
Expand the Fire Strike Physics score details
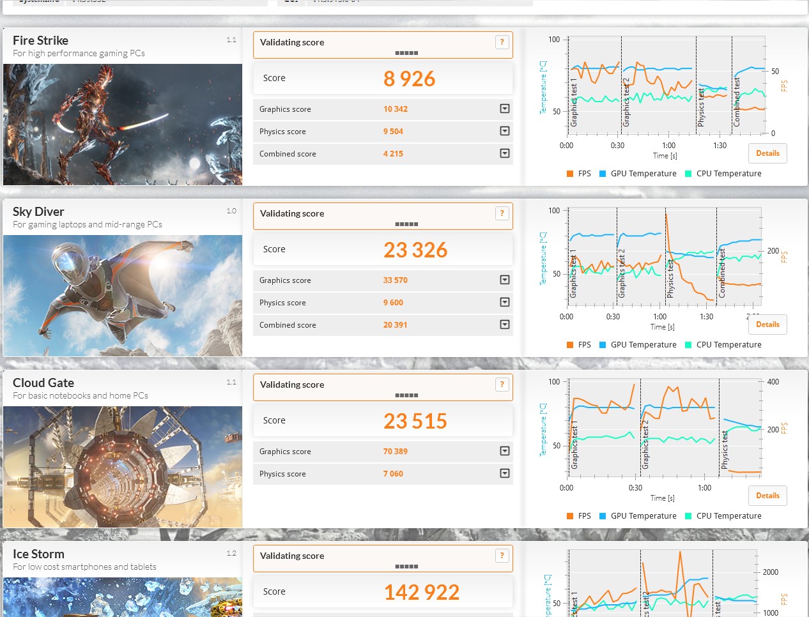pos(504,132)
